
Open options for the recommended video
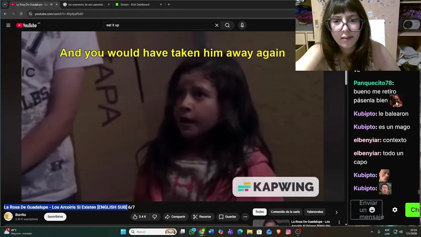pyautogui.click(x=339, y=223)
